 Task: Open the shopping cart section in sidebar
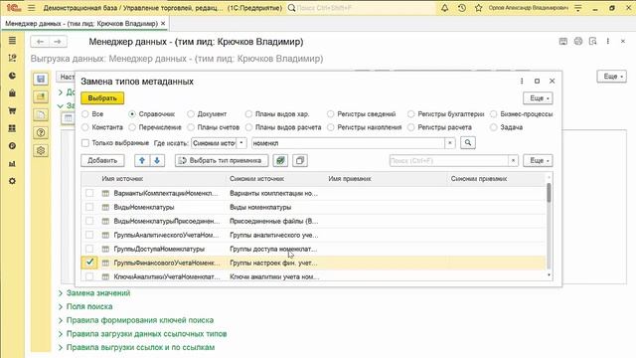[12, 110]
